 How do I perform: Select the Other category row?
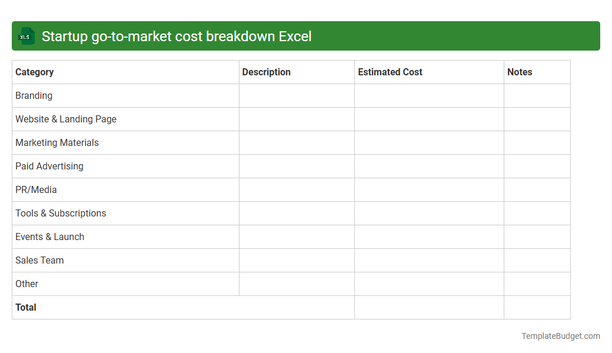[x=26, y=284]
